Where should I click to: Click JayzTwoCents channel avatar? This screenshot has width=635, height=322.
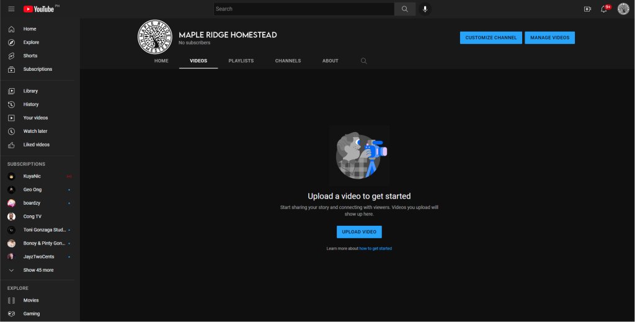(x=11, y=257)
